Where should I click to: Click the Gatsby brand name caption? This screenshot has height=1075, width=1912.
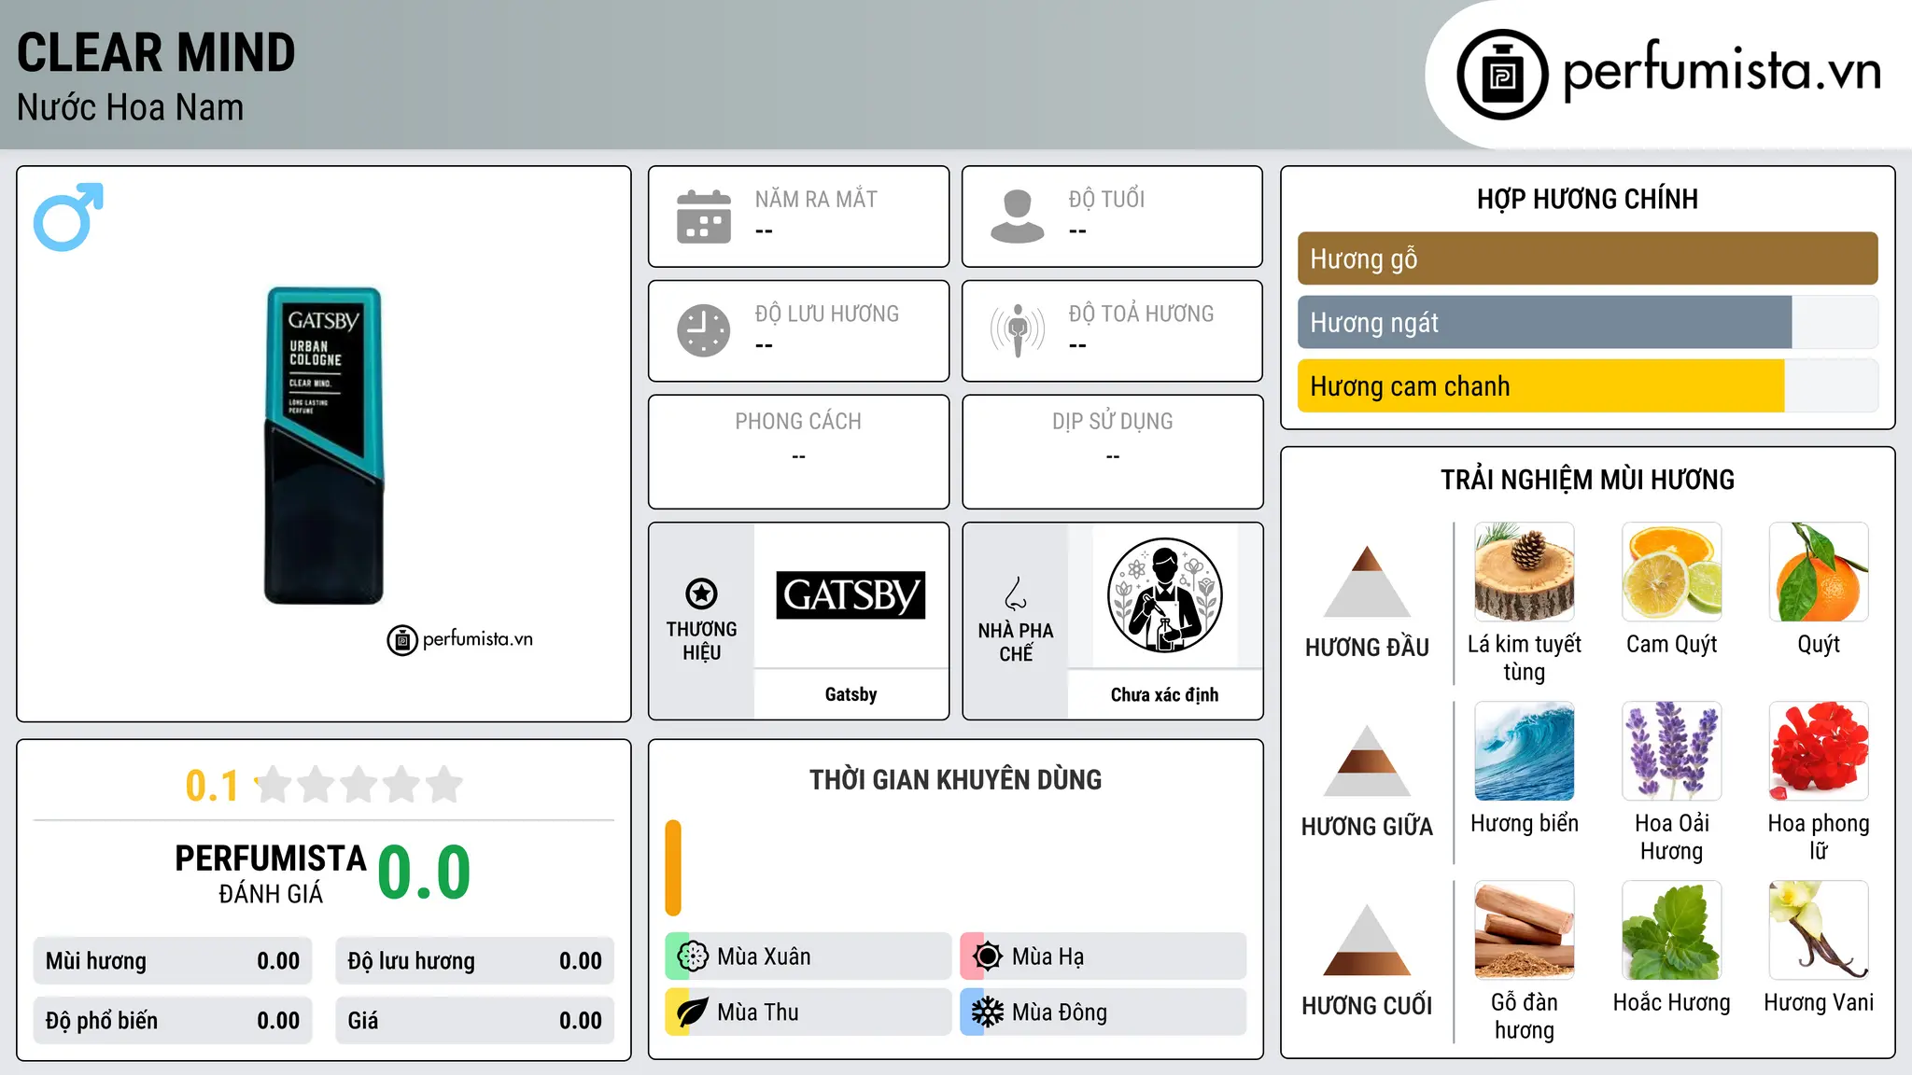pos(851,694)
